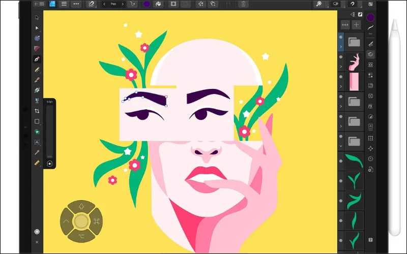
Task: Select the Vector Crop tool
Action: (x=37, y=111)
